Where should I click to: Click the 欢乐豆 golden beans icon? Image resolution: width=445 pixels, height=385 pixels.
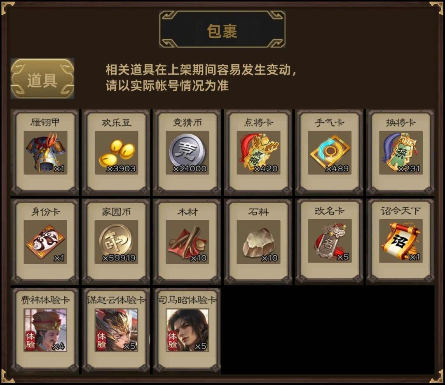click(x=116, y=153)
